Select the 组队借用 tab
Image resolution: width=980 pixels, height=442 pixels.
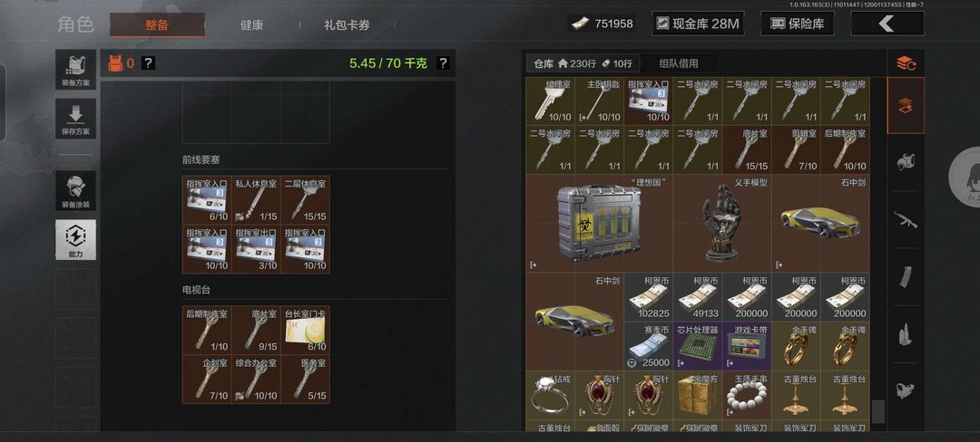click(678, 63)
